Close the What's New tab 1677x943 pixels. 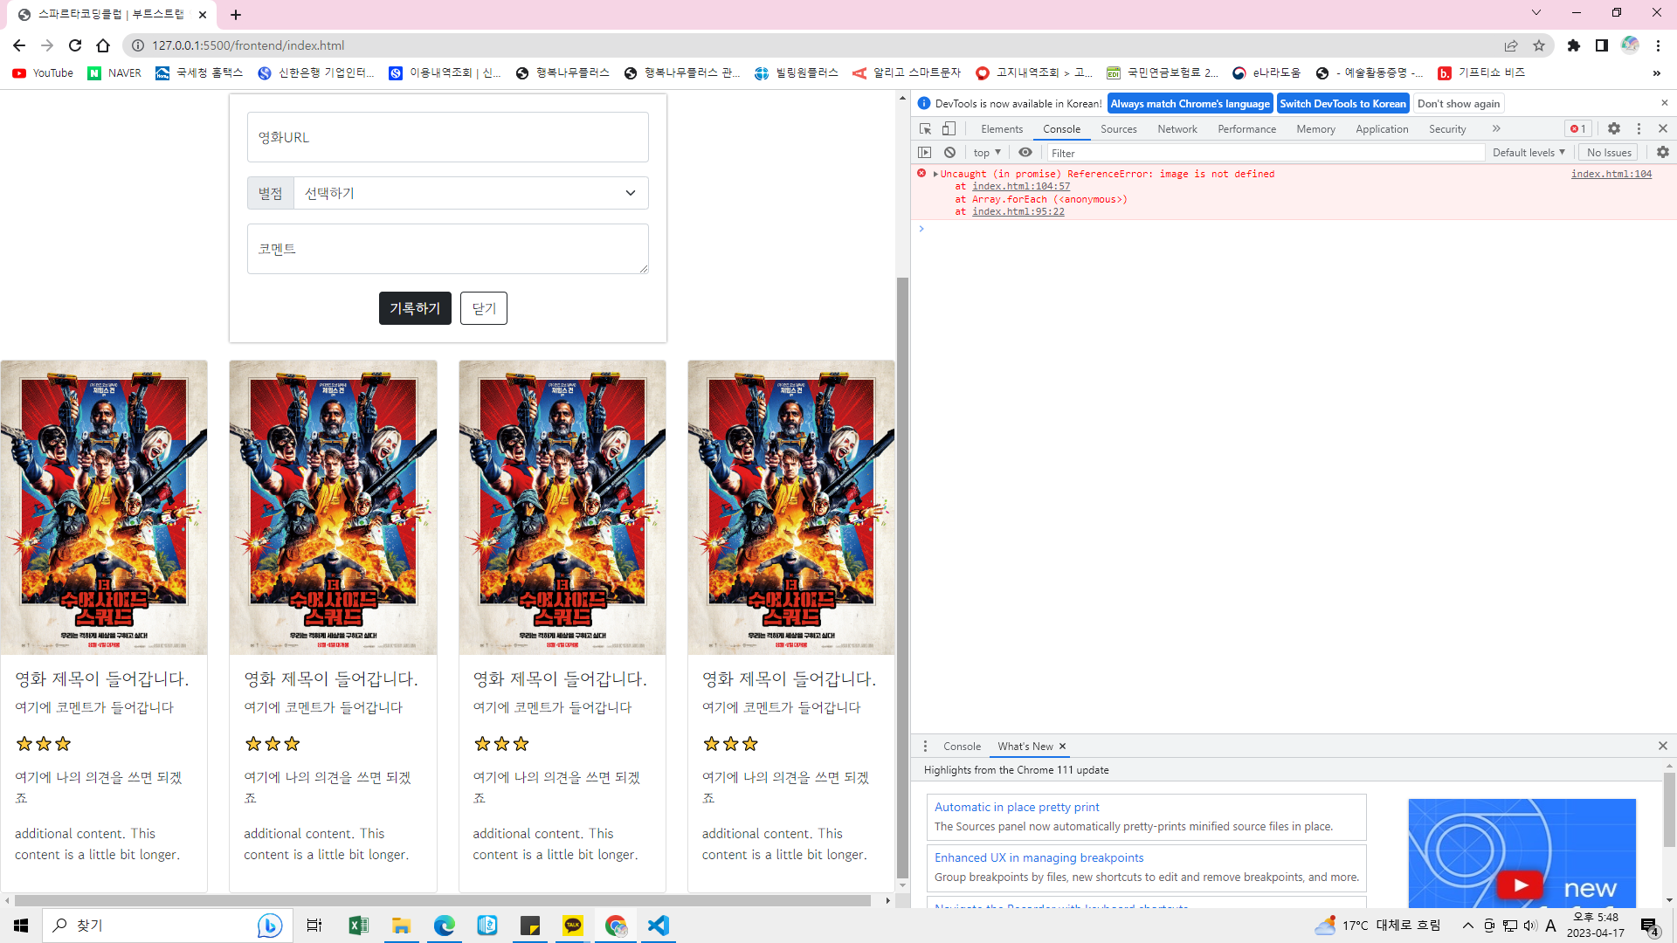click(x=1063, y=746)
